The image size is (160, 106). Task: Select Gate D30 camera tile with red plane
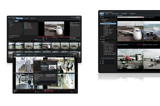point(130,59)
